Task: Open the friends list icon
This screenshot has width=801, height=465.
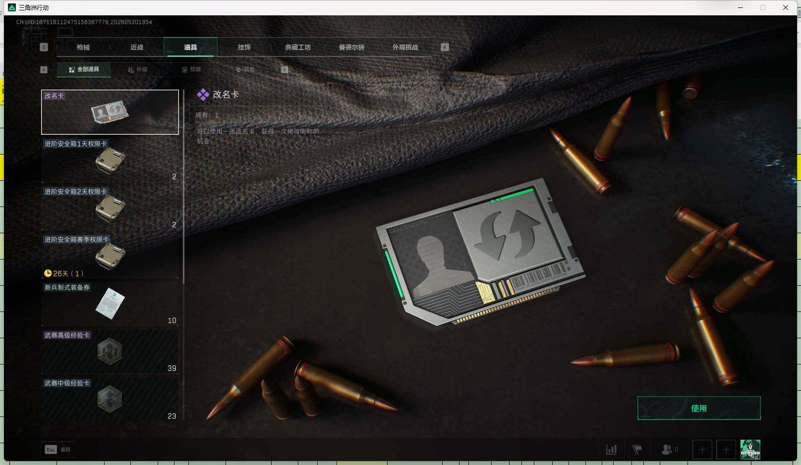Action: click(669, 450)
